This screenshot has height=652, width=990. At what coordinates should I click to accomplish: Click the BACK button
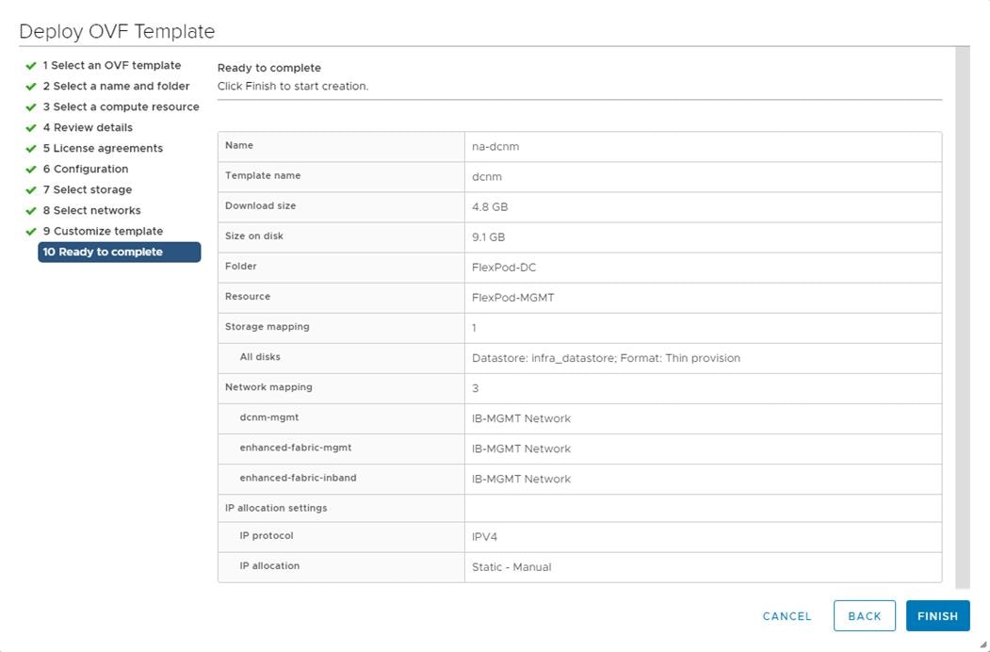pyautogui.click(x=865, y=616)
